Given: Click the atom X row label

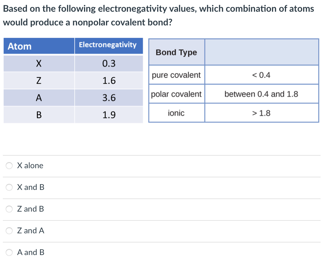Looking at the screenshot, I should tap(39, 63).
